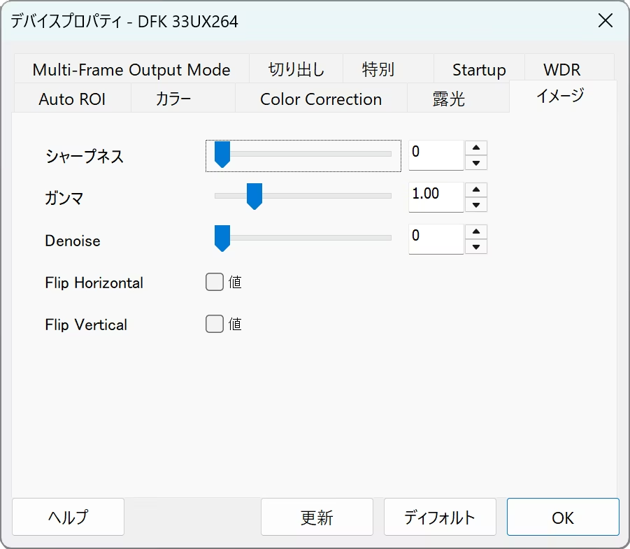Increase Gamma with the up arrow
Image resolution: width=630 pixels, height=549 pixels.
click(x=476, y=190)
